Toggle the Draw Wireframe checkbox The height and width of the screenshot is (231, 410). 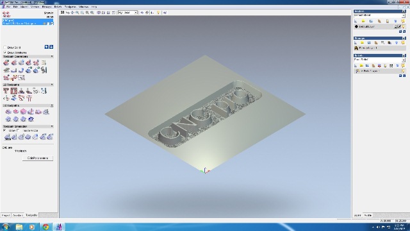pyautogui.click(x=4, y=53)
